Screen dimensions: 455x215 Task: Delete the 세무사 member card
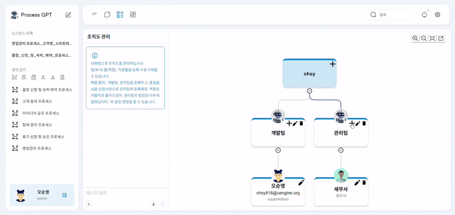364,182
